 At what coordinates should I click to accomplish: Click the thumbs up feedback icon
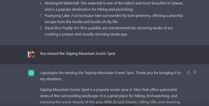pos(188,73)
